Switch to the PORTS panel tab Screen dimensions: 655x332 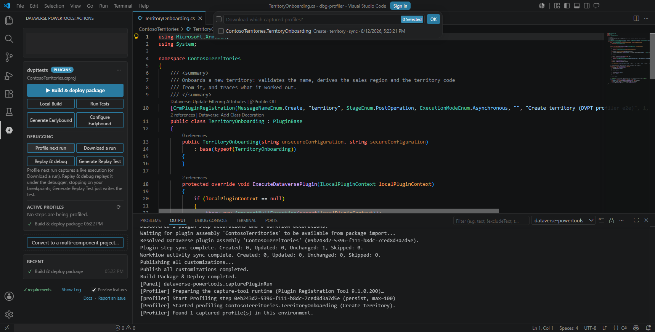coord(271,220)
